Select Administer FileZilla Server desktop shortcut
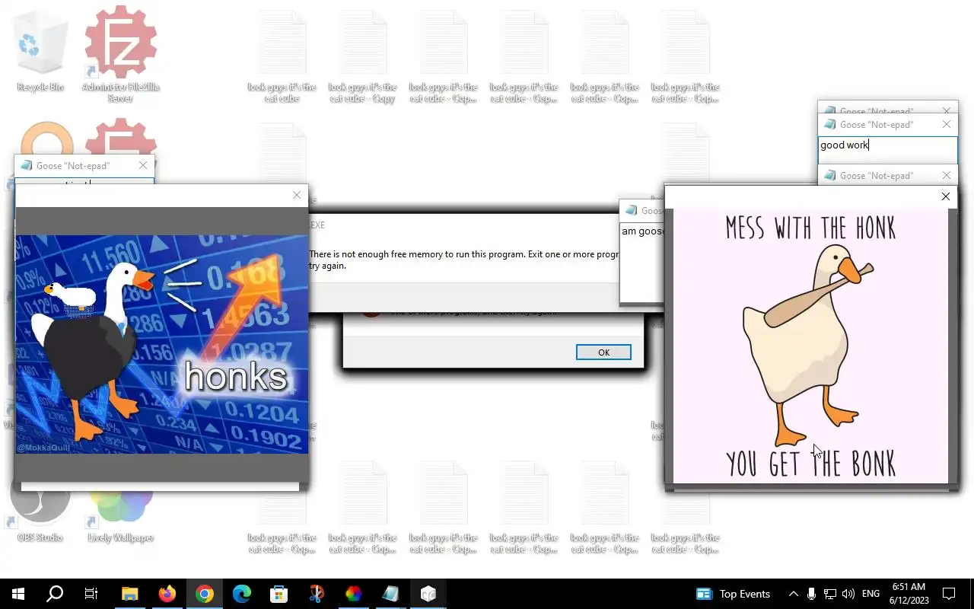 (120, 55)
